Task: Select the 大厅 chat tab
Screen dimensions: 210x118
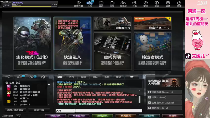Action: coord(72,77)
